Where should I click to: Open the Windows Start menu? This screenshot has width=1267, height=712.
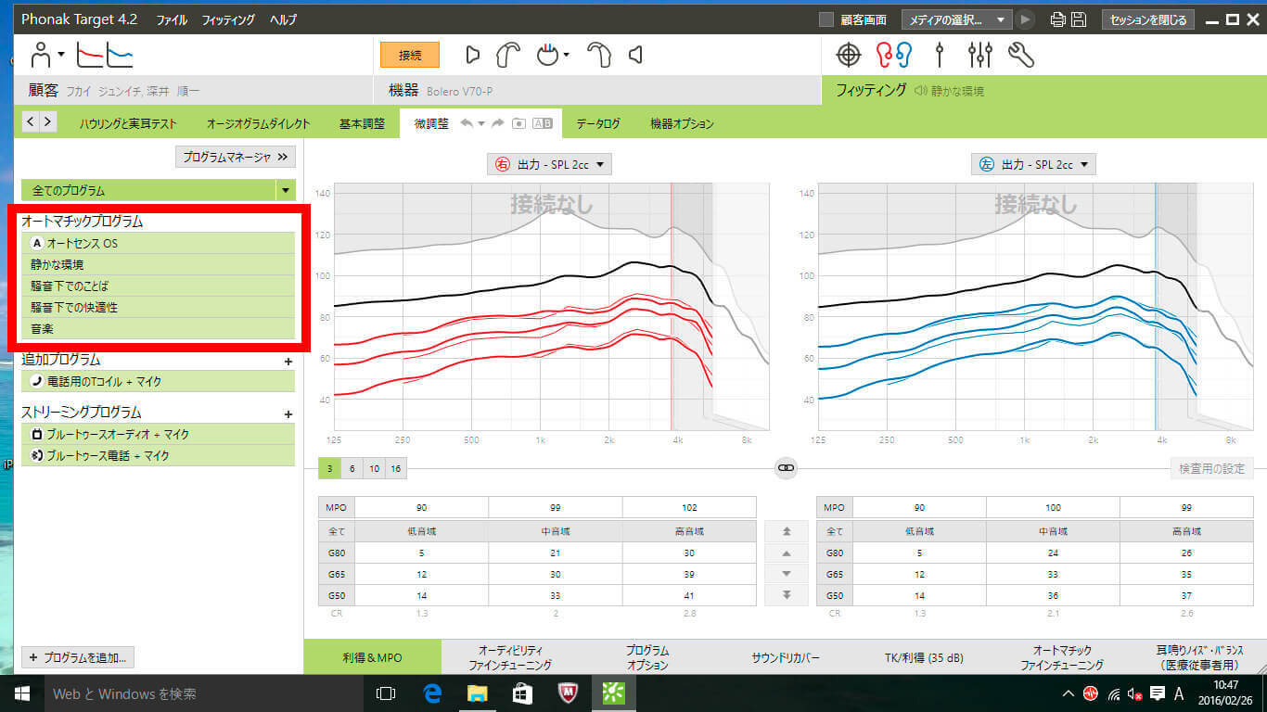pyautogui.click(x=21, y=693)
